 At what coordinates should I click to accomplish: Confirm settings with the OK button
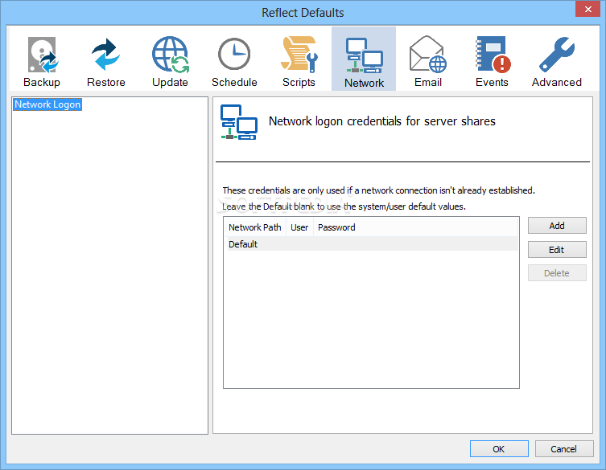[x=499, y=449]
